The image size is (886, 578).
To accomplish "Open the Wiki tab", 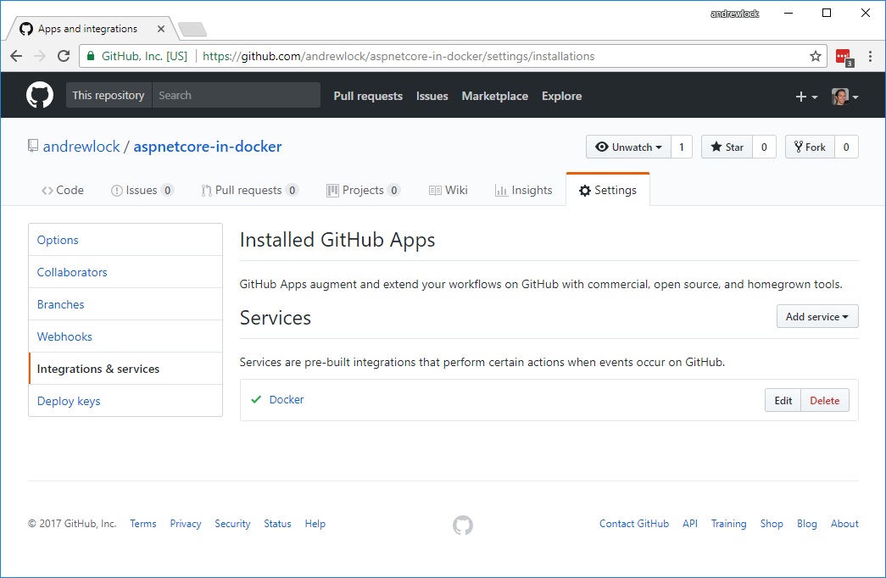I will pyautogui.click(x=448, y=191).
